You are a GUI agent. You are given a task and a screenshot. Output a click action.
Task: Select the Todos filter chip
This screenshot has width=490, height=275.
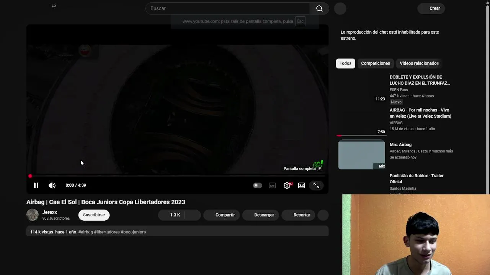pyautogui.click(x=345, y=63)
